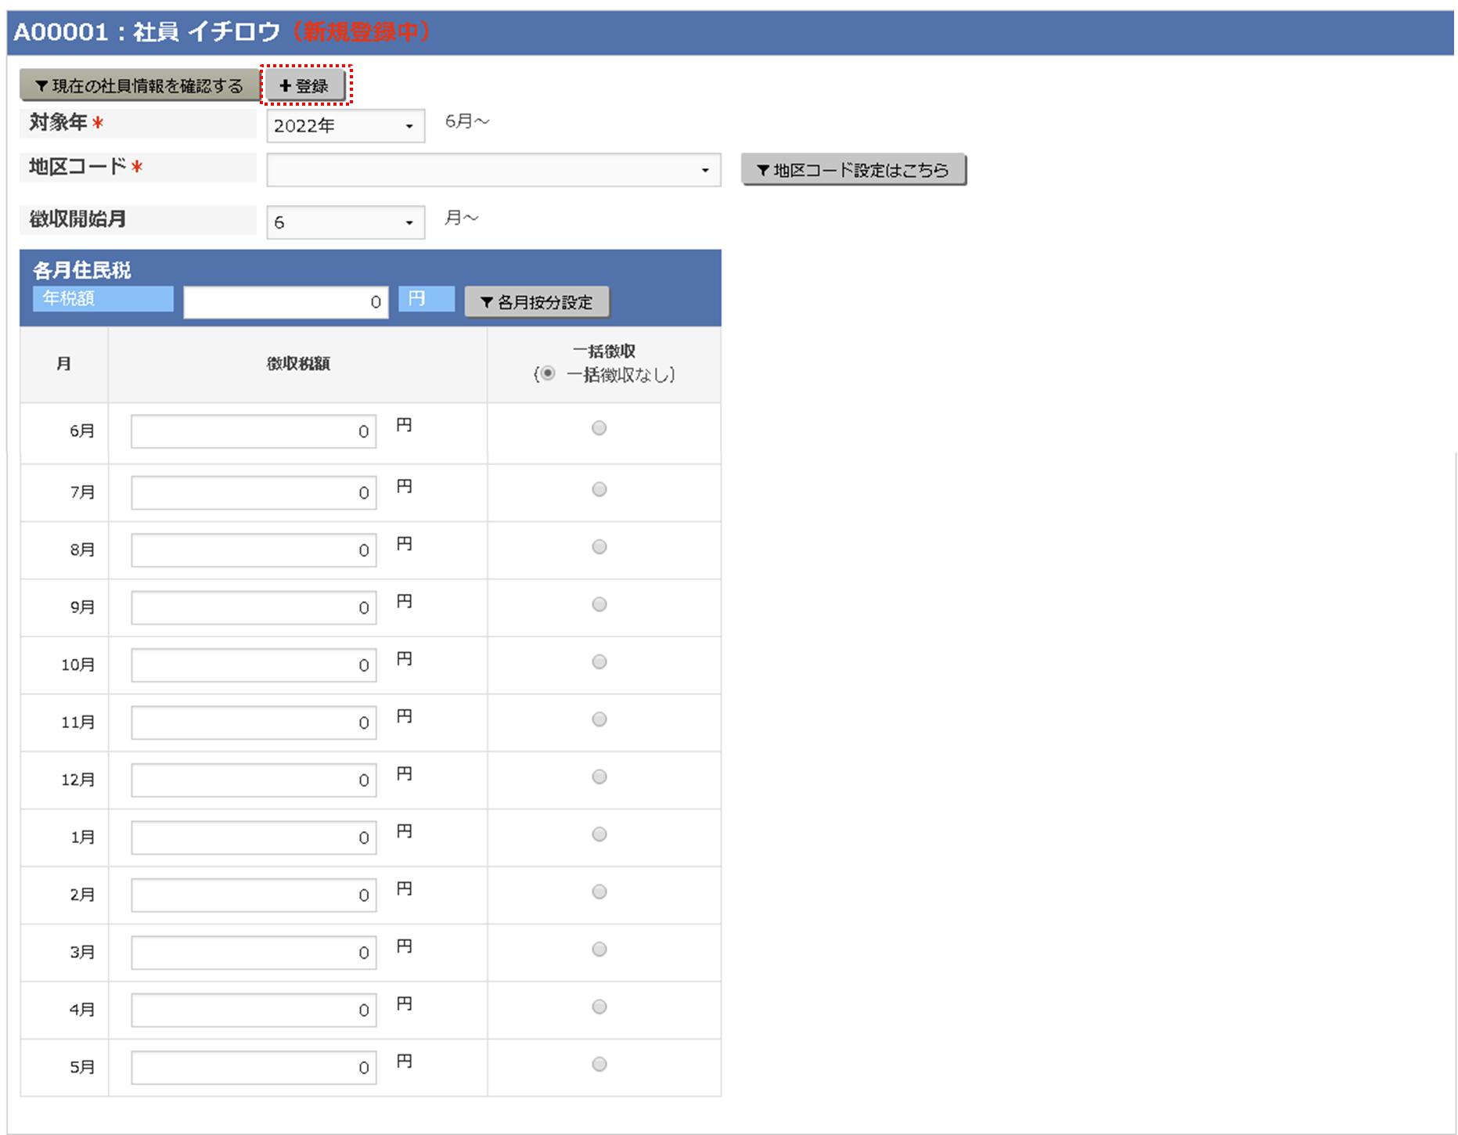This screenshot has height=1135, width=1458.
Task: Open the 地区コード dropdown list
Action: click(493, 170)
